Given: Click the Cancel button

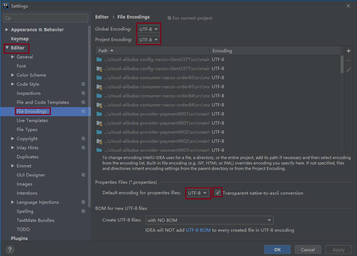Looking at the screenshot, I should coord(308,249).
